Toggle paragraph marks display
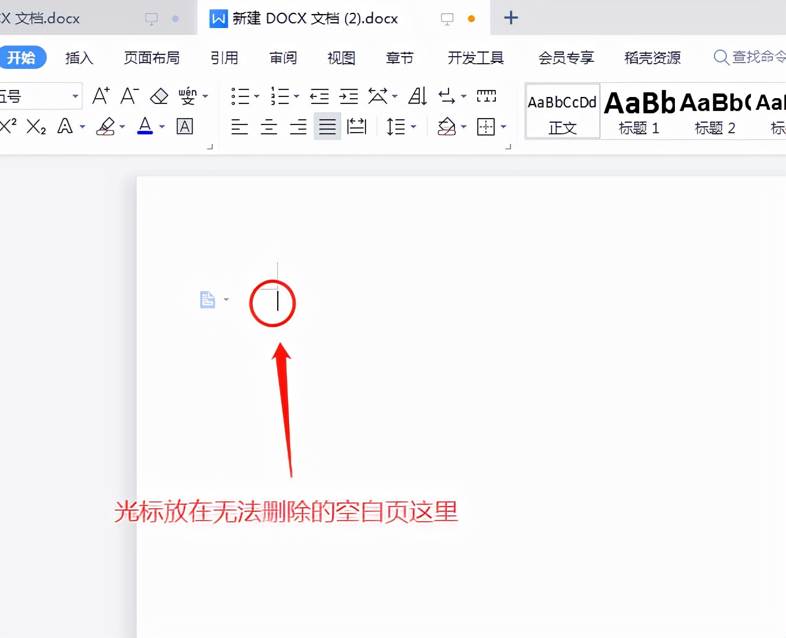This screenshot has height=638, width=786. tap(447, 96)
